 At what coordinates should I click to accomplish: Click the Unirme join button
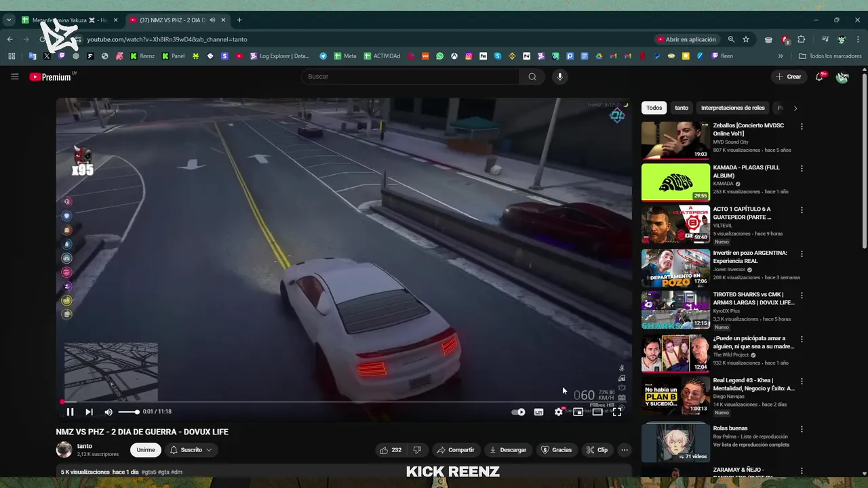pos(146,450)
